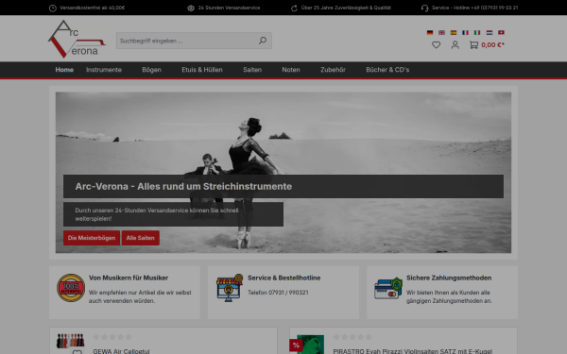567x354 pixels.
Task: Click the headset icon beside Service-Hotline
Action: click(425, 8)
